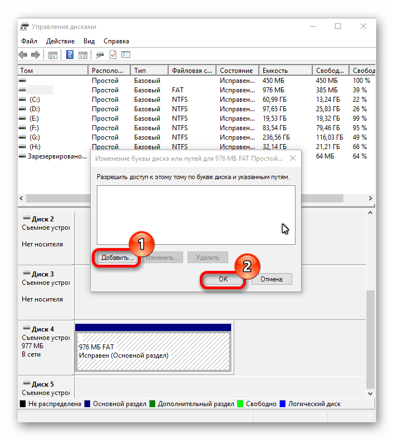Click the 60,99 ГБ capacity cell
Image resolution: width=394 pixels, height=440 pixels.
pos(274,100)
